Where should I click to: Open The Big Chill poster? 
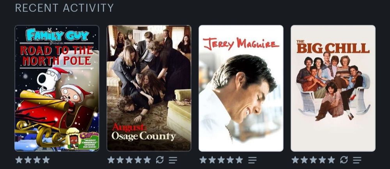pyautogui.click(x=333, y=88)
